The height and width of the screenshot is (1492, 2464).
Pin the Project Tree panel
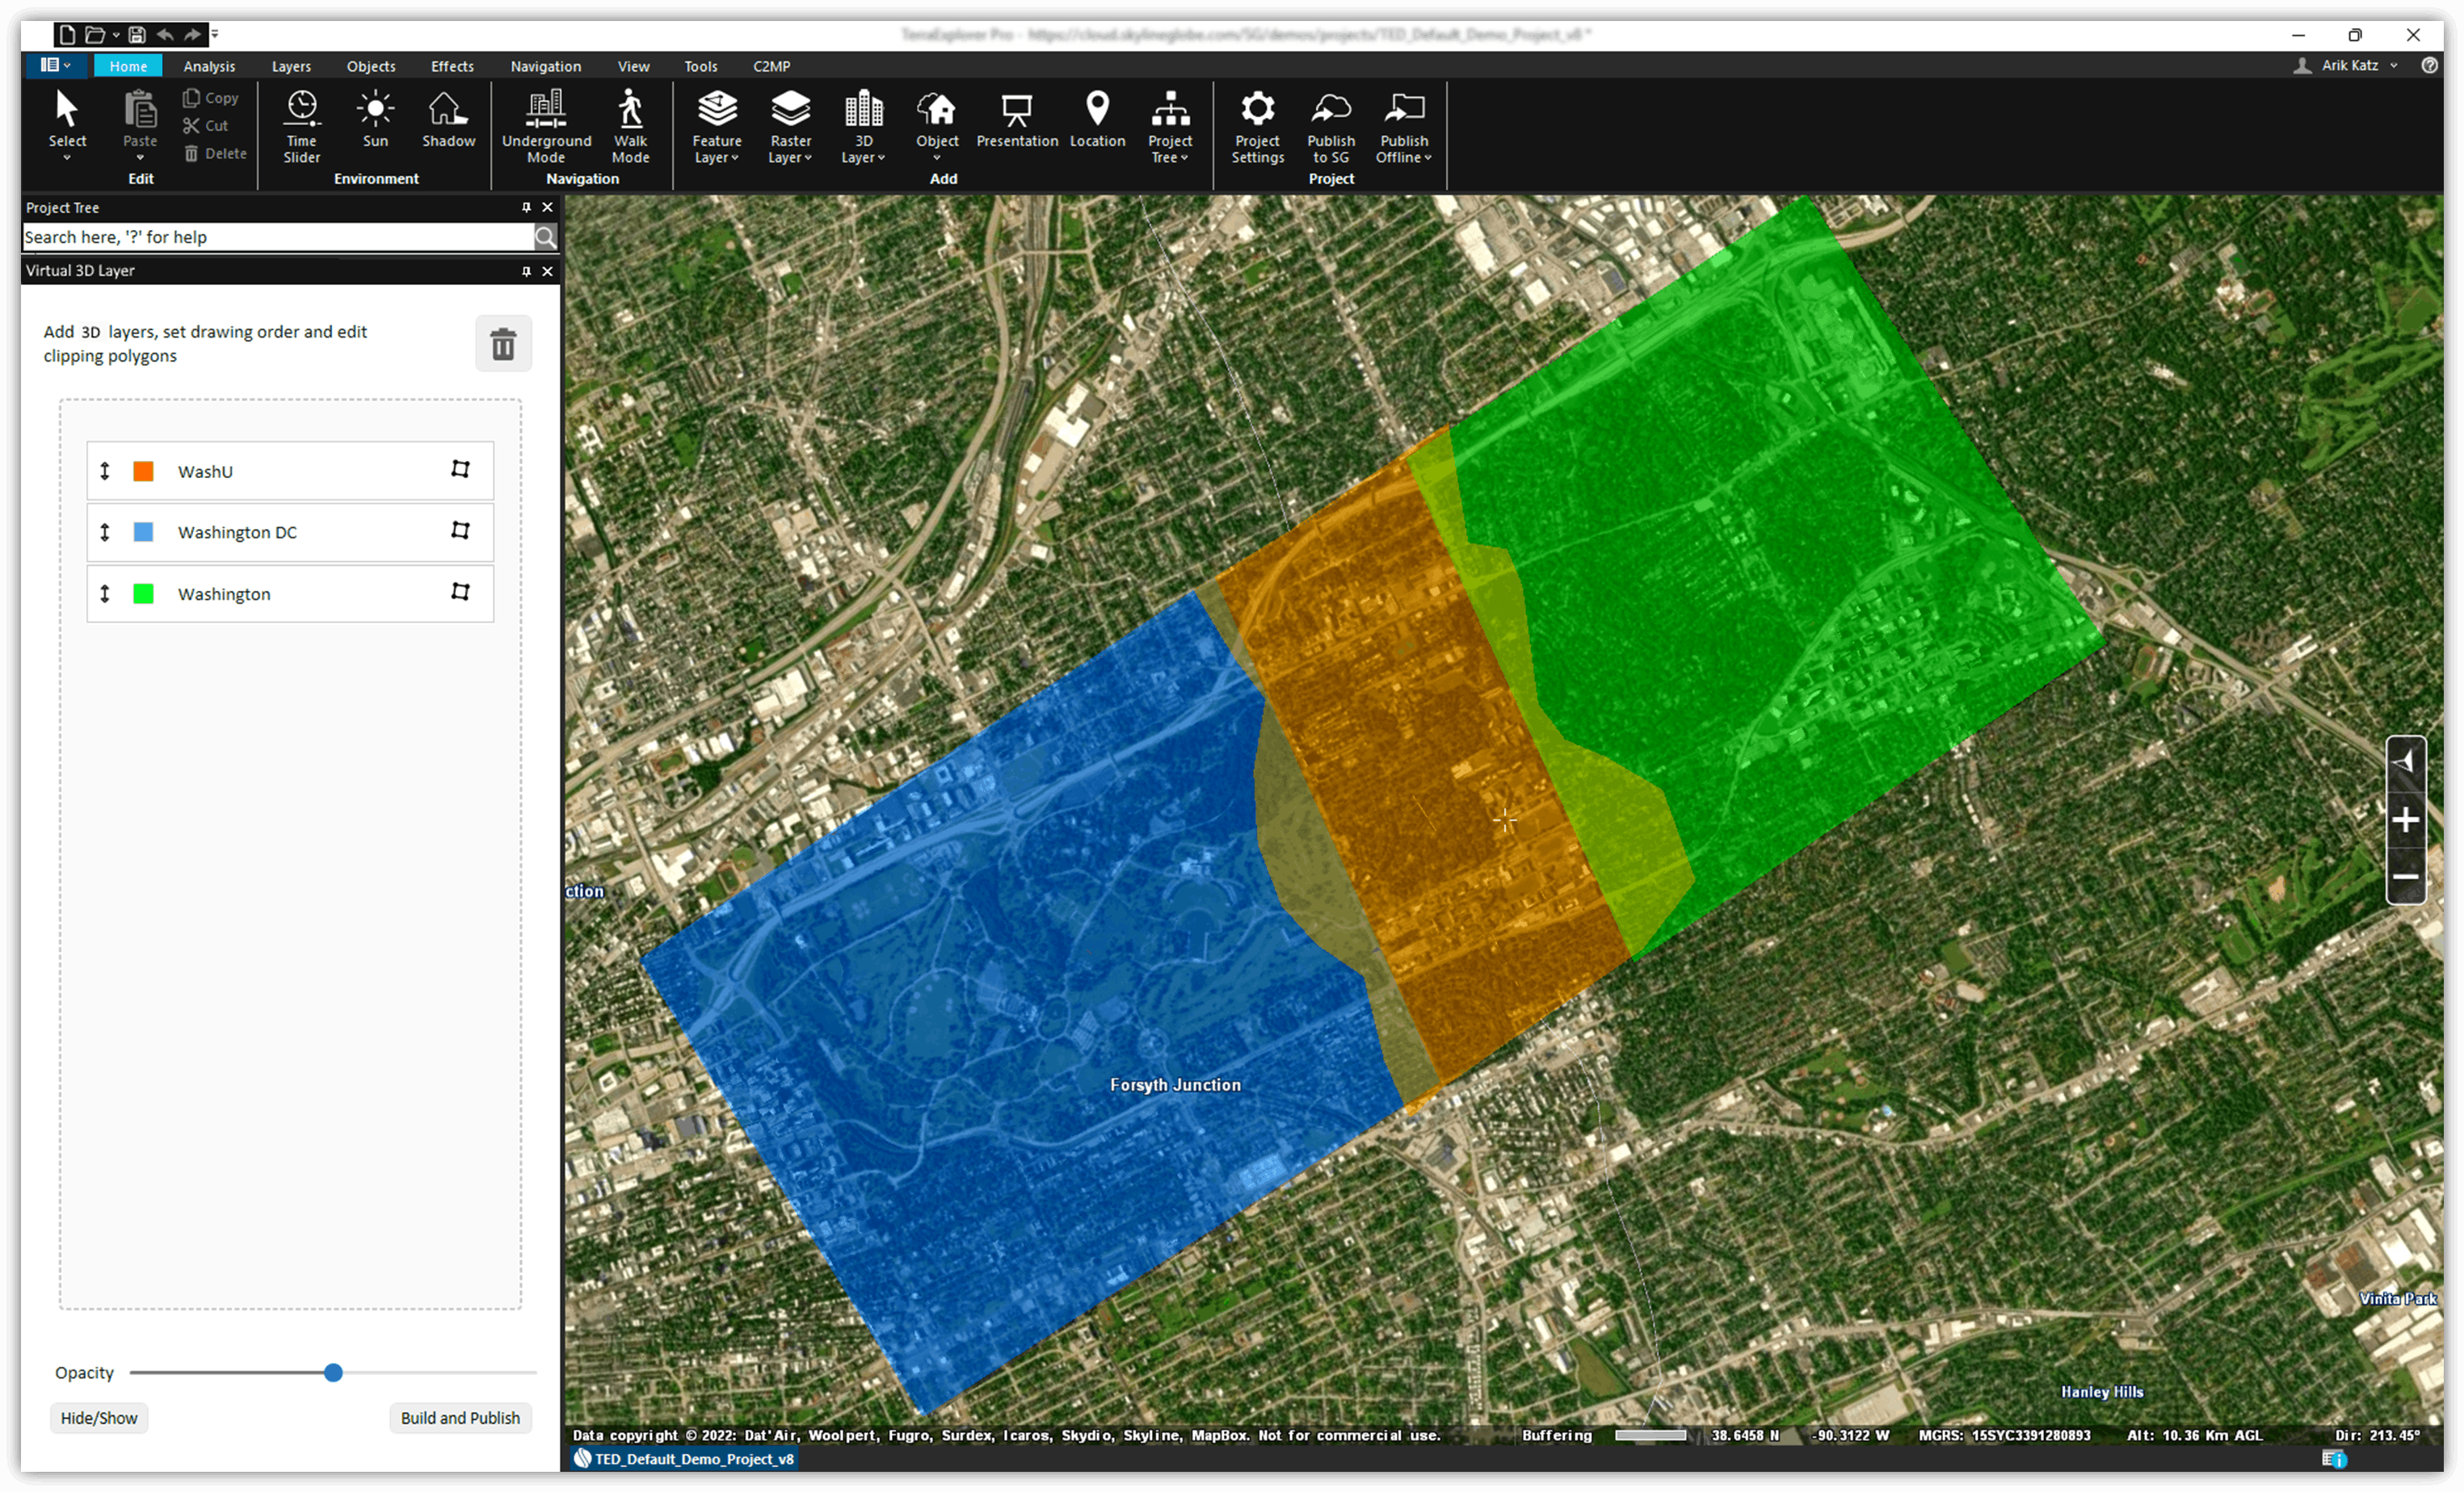pos(526,207)
